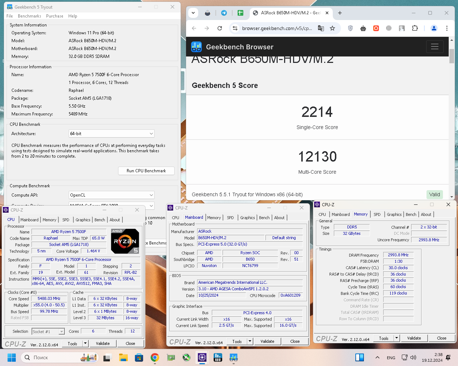
Task: Click the browser back arrow
Action: [194, 28]
